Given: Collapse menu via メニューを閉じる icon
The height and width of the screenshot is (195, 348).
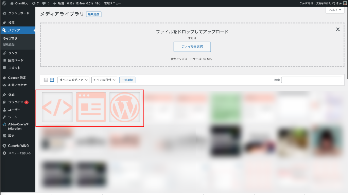Looking at the screenshot, I should click(4, 153).
